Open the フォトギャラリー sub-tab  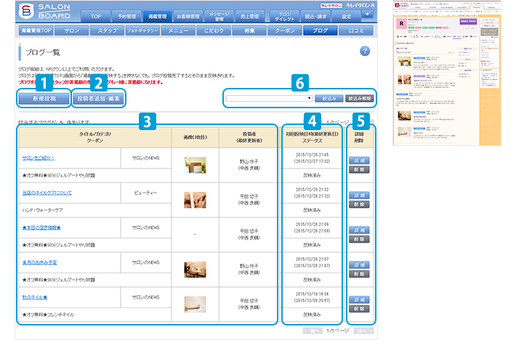[143, 31]
